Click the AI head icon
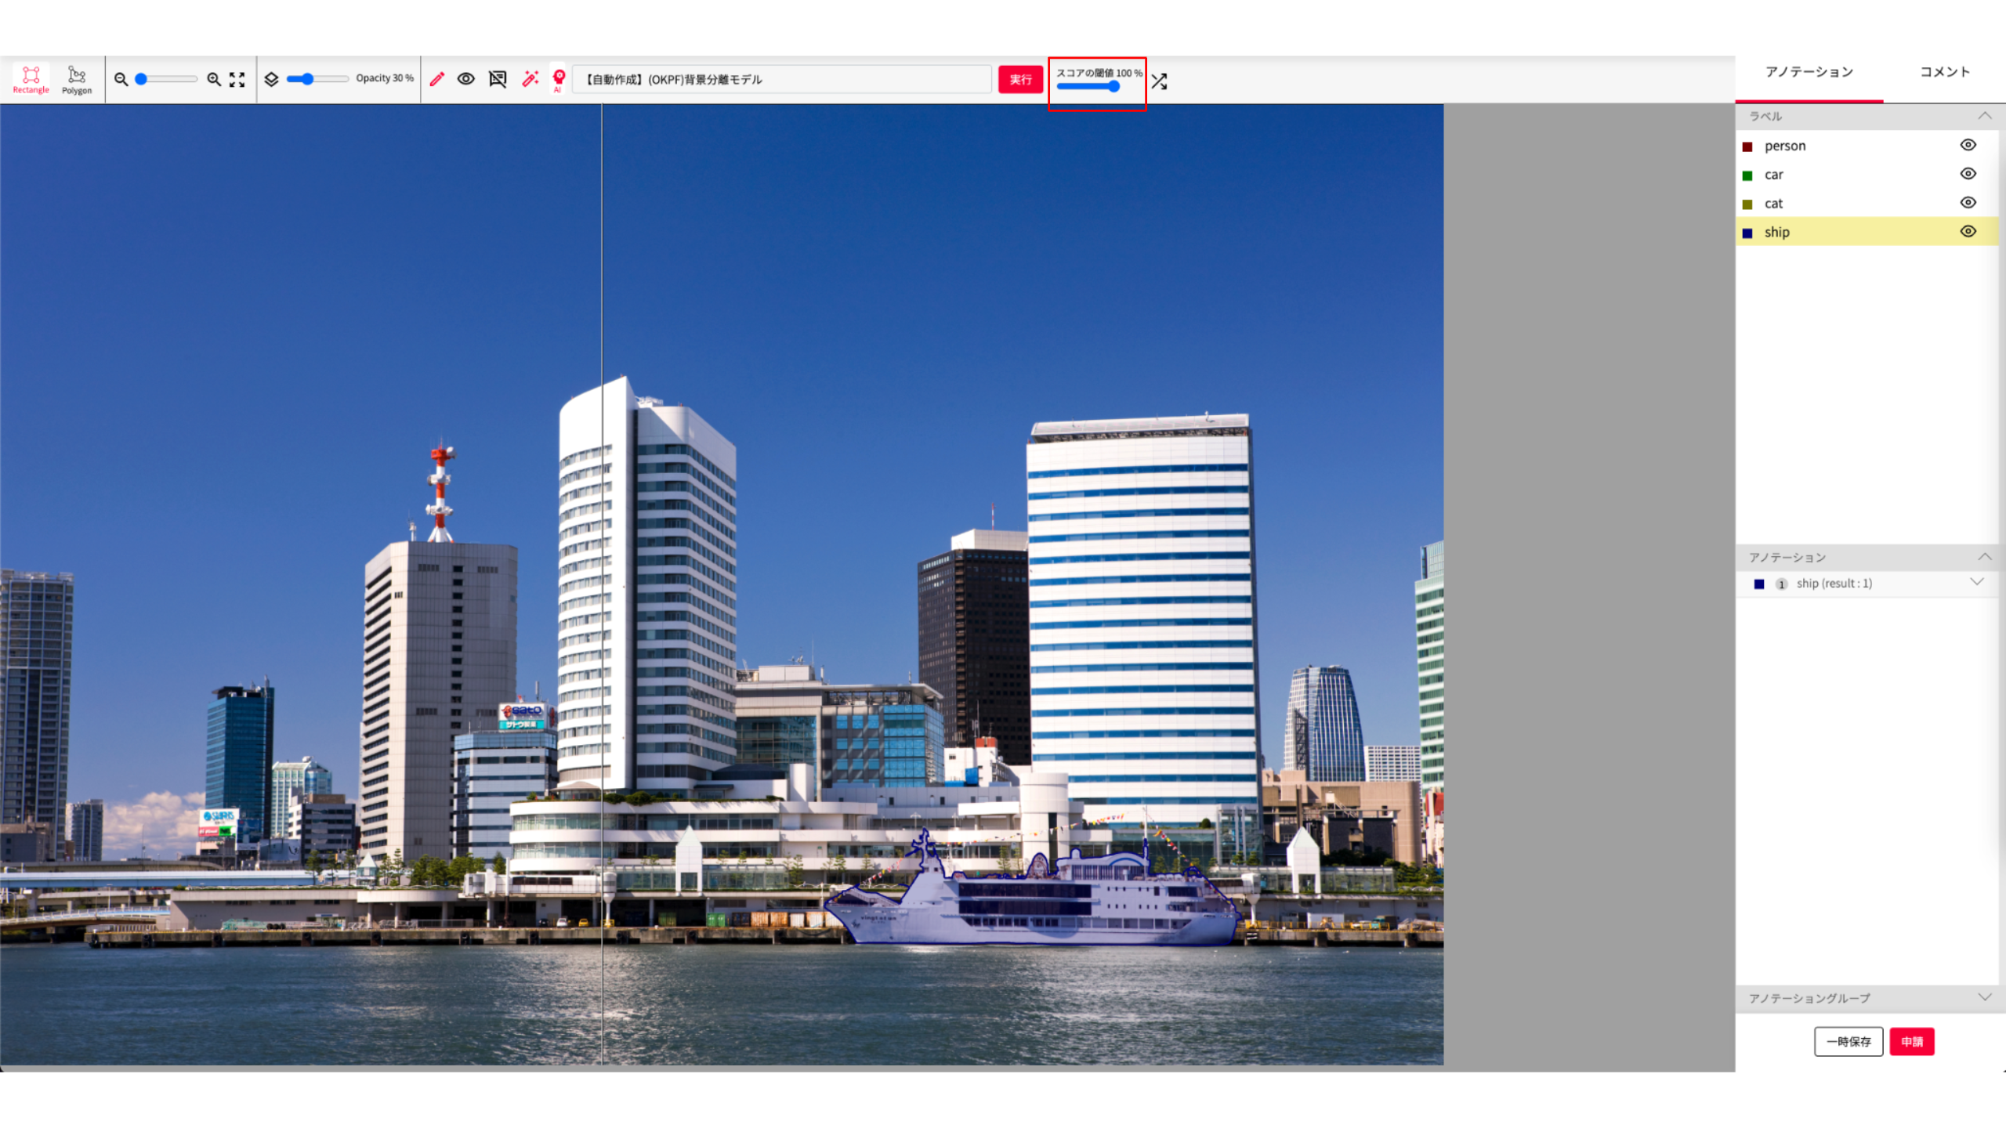 (x=559, y=79)
